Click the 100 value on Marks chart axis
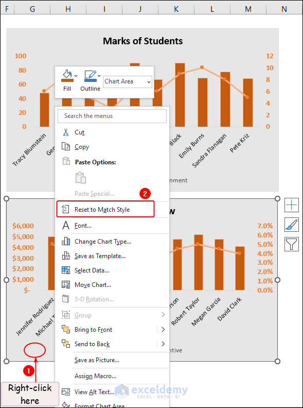 coord(21,56)
